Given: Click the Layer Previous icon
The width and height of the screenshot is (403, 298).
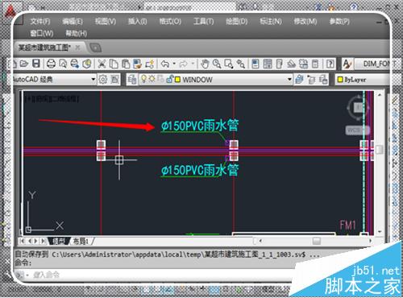Looking at the screenshot, I should click(x=311, y=80).
